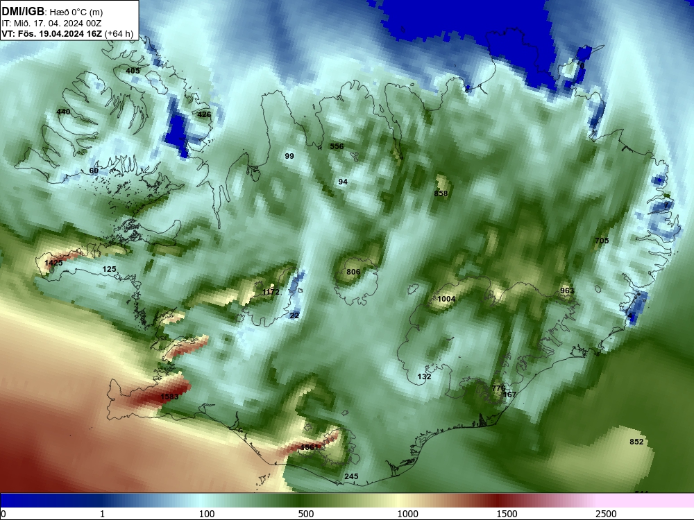Click the 'Hæð 0°C (m)' parameter text

click(x=76, y=12)
